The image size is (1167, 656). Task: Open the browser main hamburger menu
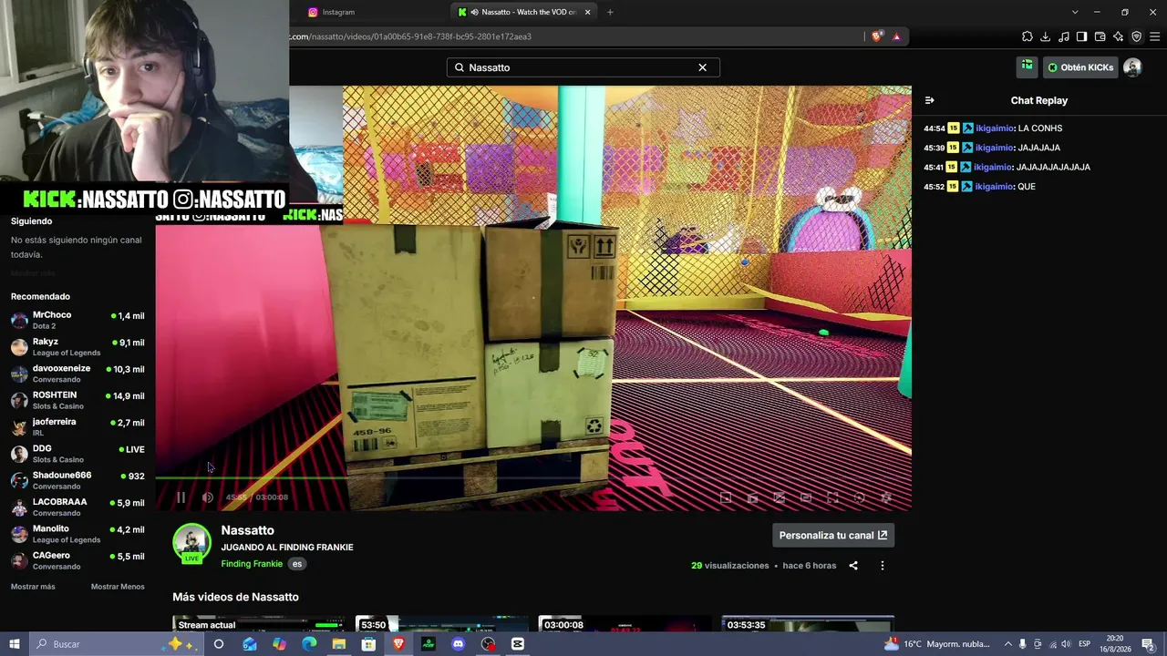(1155, 36)
